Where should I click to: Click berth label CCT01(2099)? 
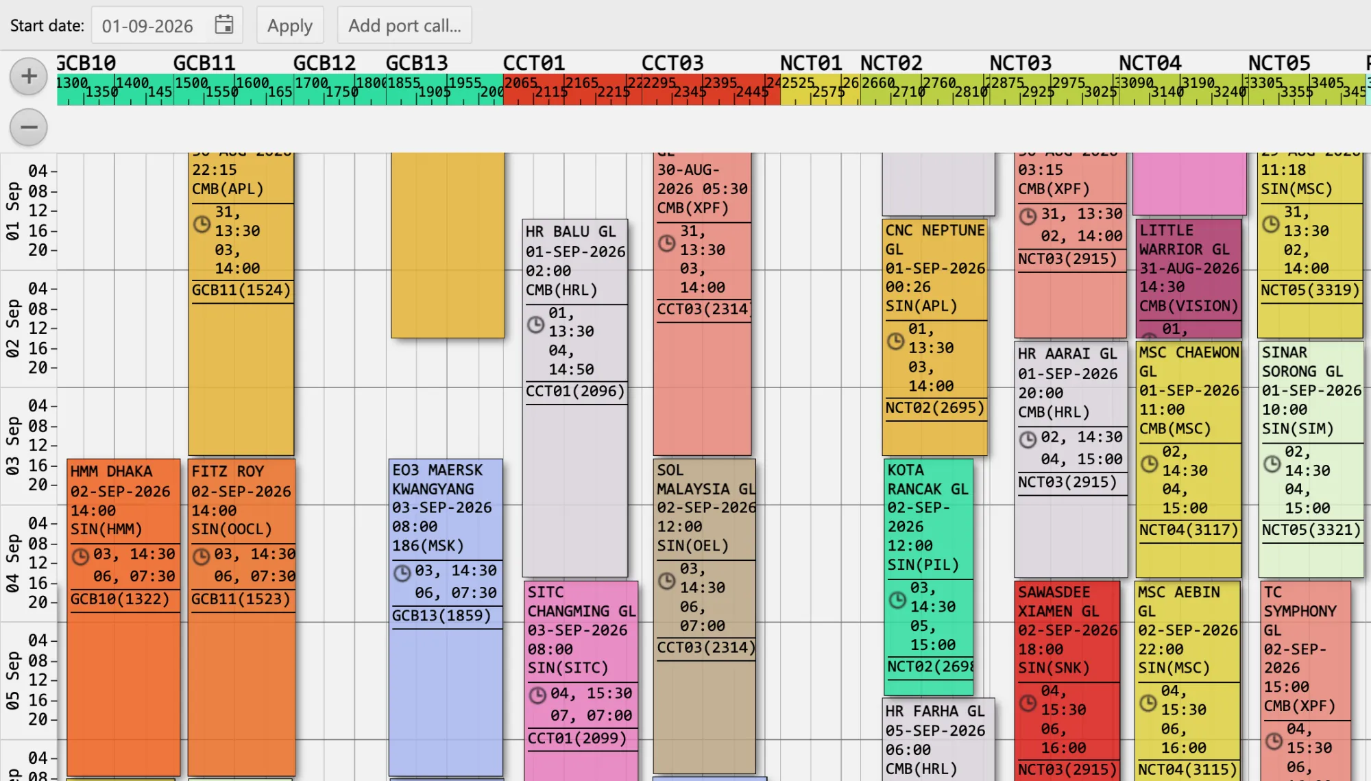[x=577, y=738]
